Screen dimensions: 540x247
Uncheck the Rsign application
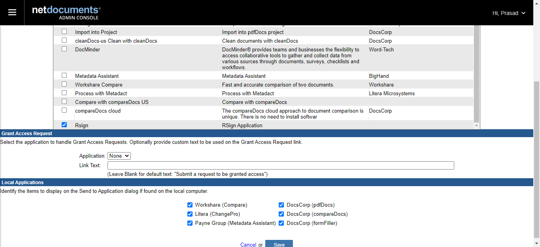coord(64,124)
